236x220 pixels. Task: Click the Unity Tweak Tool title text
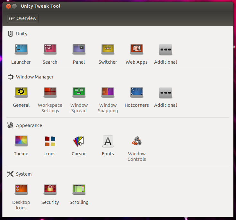point(40,6)
